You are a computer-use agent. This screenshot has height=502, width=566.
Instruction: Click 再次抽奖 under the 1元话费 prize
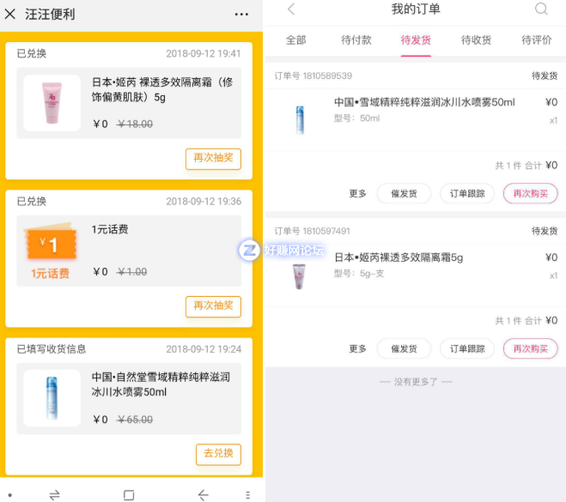point(213,306)
